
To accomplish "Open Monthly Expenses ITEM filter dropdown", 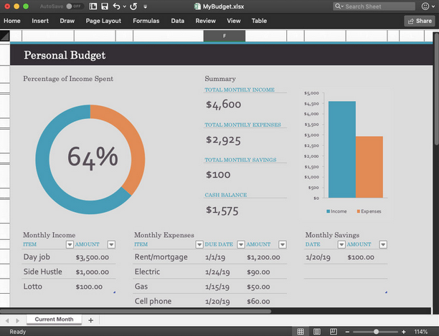I will tap(199, 244).
